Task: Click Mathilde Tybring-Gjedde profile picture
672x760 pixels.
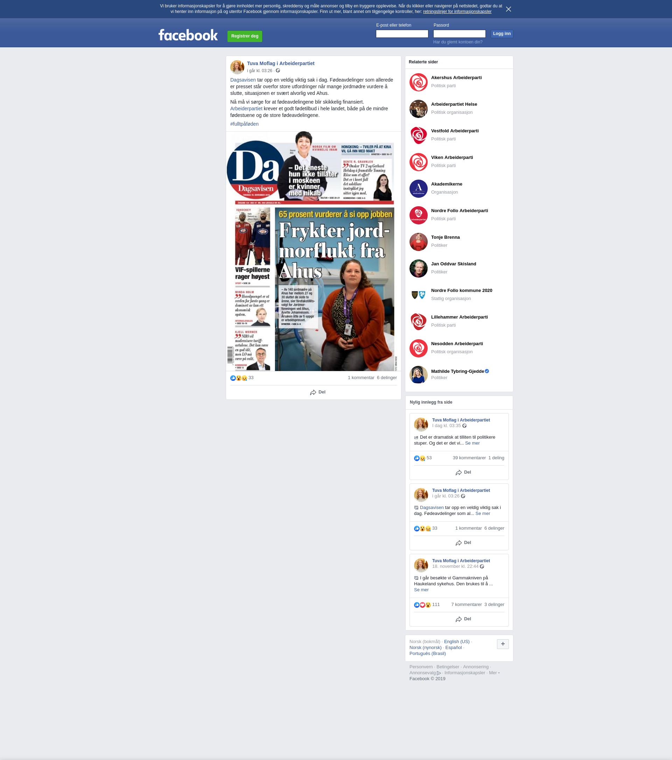Action: pos(418,375)
